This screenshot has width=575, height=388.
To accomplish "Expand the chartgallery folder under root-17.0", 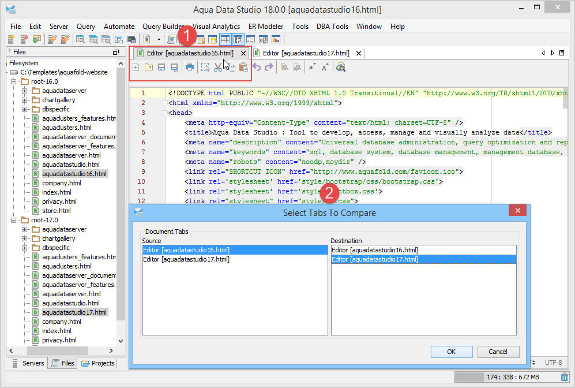I will point(25,238).
